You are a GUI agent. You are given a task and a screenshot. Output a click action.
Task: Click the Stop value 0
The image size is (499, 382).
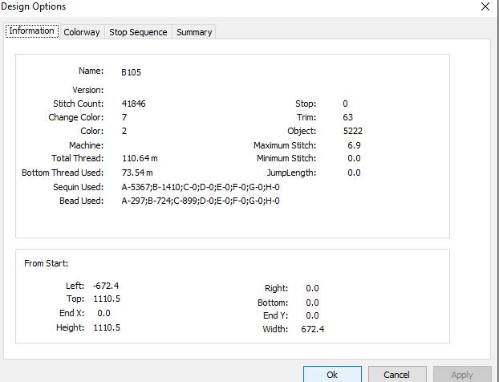pyautogui.click(x=345, y=104)
